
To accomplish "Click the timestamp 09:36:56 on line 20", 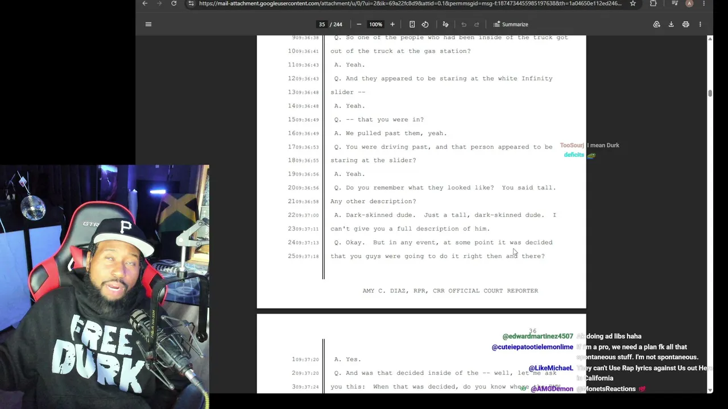I will (x=307, y=188).
